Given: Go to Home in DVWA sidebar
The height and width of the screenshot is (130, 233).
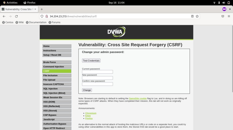Looking at the screenshot, I should click(x=57, y=46).
